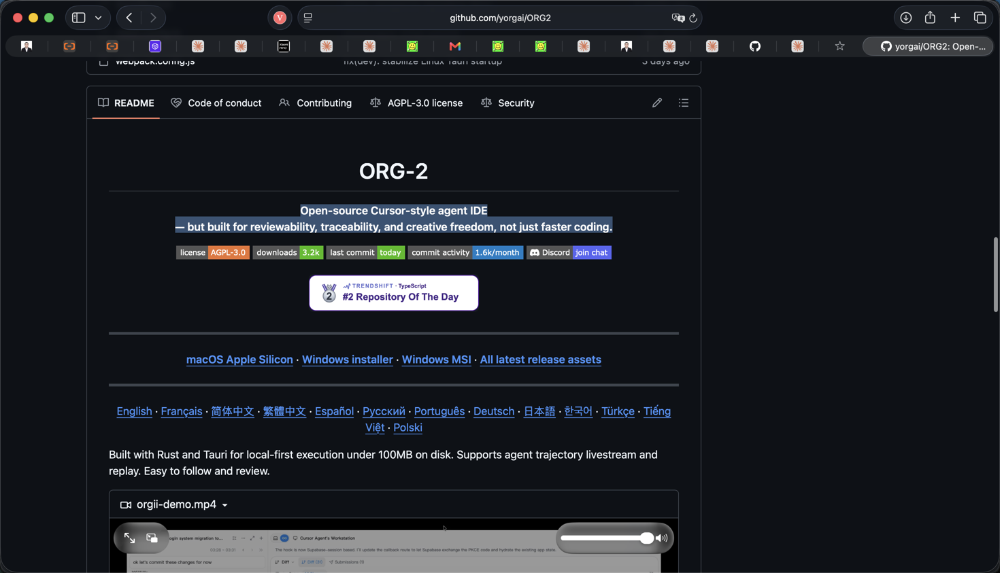Go back to previous page
The image size is (1000, 573).
129,18
